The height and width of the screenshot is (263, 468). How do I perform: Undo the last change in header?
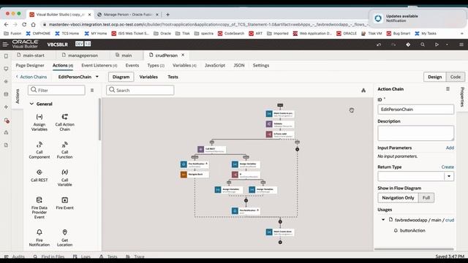[379, 45]
